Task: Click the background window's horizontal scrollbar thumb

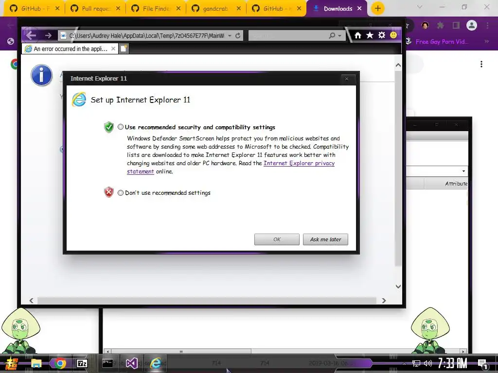Action: point(181,352)
